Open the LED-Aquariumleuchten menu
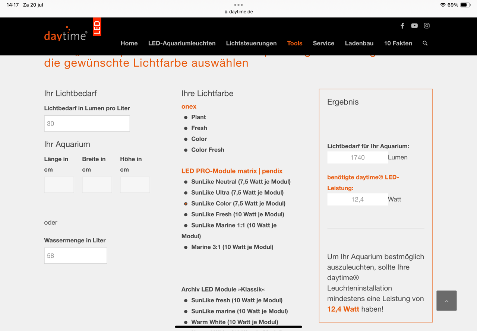 tap(182, 43)
